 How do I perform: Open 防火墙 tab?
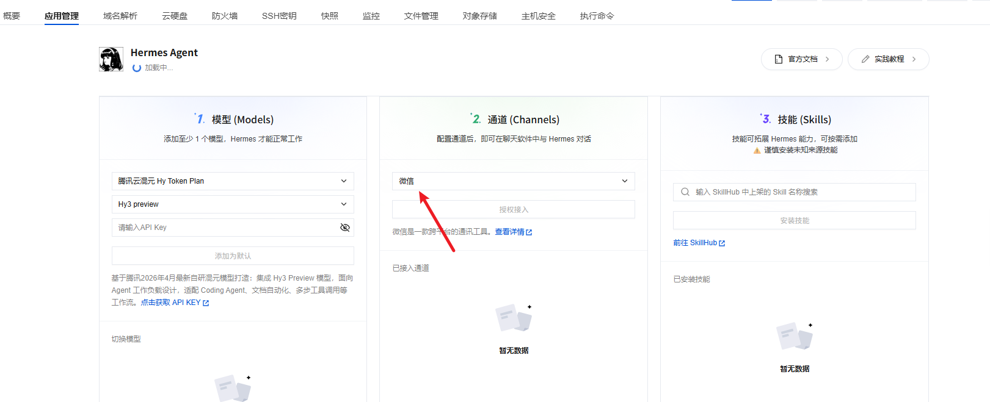tap(225, 16)
